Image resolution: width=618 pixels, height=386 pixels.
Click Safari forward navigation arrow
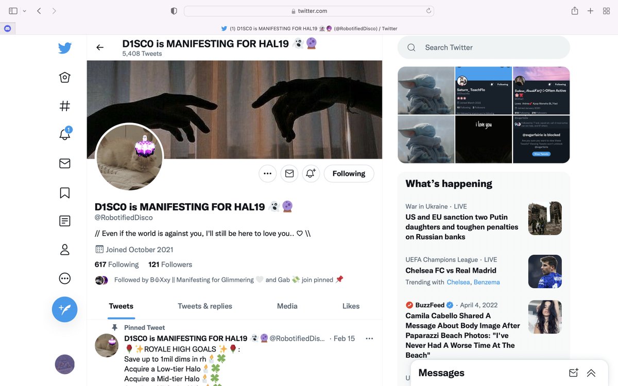(54, 11)
